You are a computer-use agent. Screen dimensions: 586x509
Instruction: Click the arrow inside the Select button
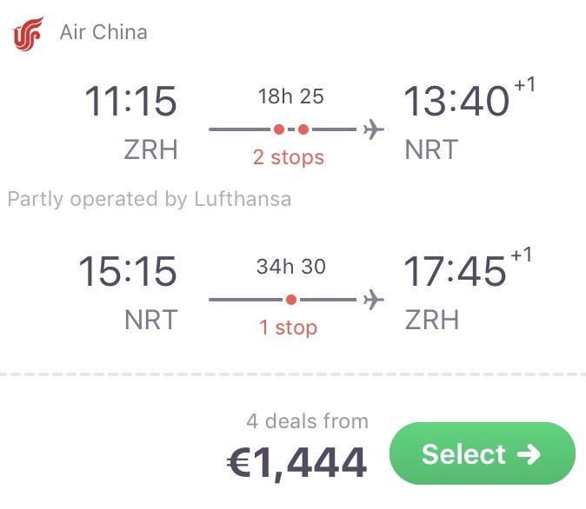[529, 454]
